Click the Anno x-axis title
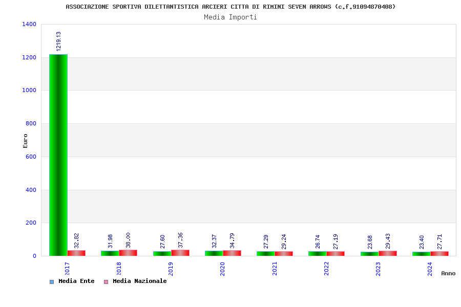The height and width of the screenshot is (307, 461). (x=448, y=274)
